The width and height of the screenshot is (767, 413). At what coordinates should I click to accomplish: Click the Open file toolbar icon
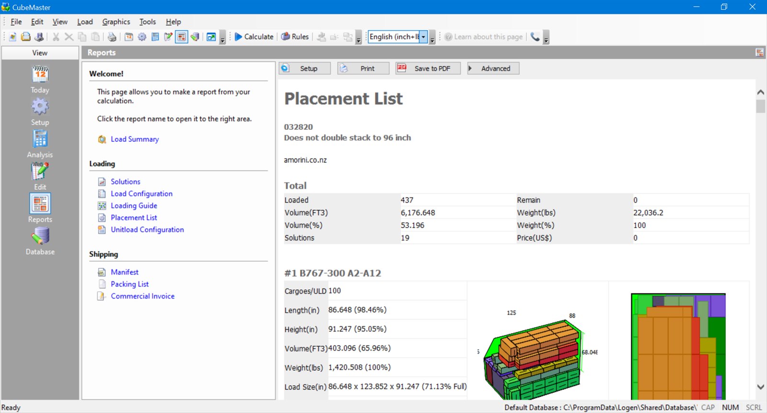[26, 37]
